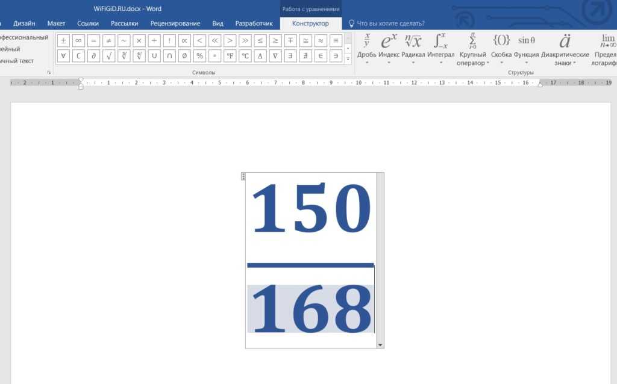Open the Крупный оператор menu
617x384 pixels.
472,49
